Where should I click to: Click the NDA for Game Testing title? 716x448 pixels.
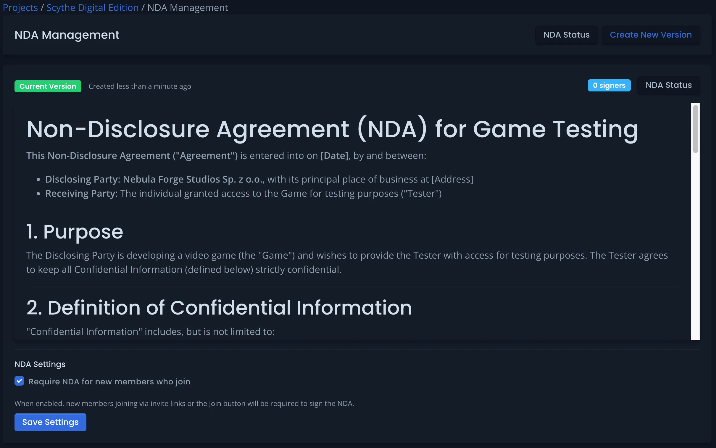332,130
